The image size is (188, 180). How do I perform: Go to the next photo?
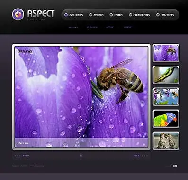click(137, 156)
